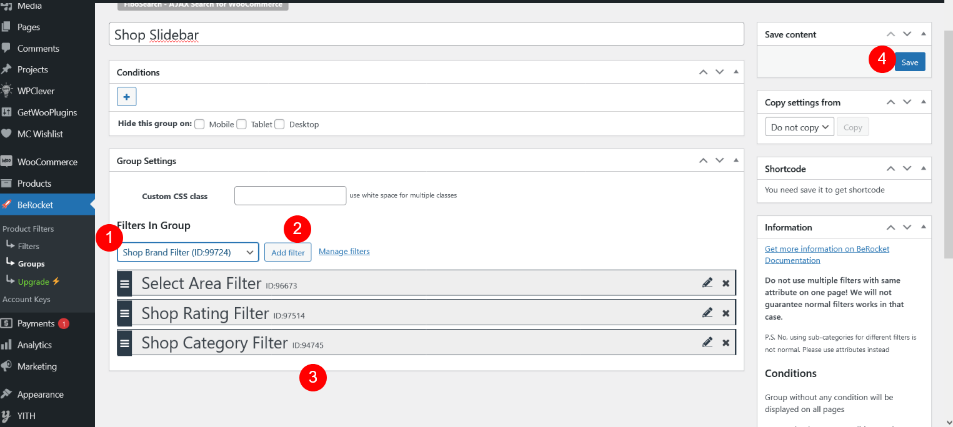Image resolution: width=953 pixels, height=427 pixels.
Task: Toggle hide group on Tablet
Action: pos(241,124)
